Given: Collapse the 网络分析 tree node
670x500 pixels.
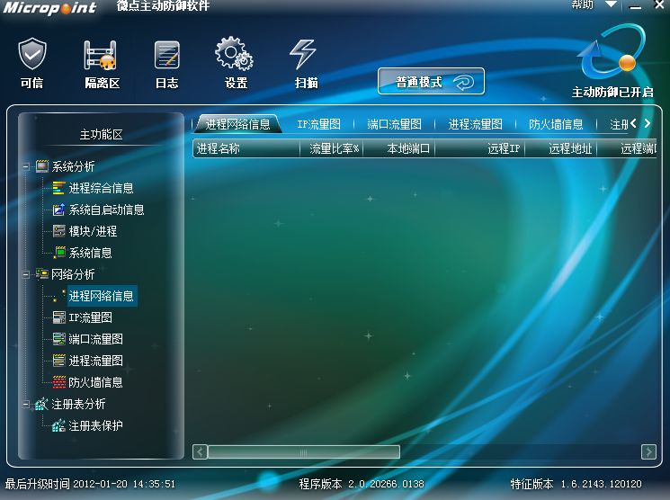Looking at the screenshot, I should (x=26, y=274).
